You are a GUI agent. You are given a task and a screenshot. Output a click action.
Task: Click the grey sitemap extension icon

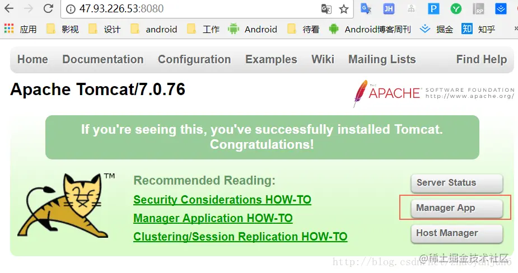click(x=411, y=8)
